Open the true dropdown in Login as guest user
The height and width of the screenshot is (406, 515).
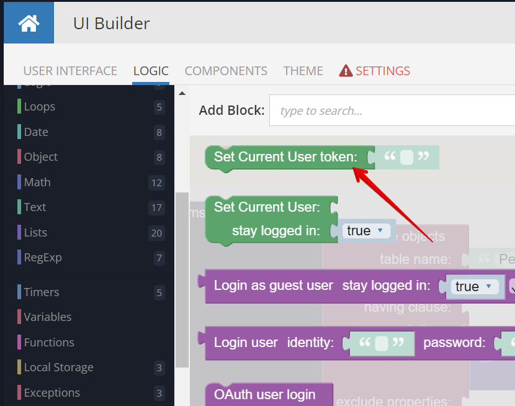[475, 286]
